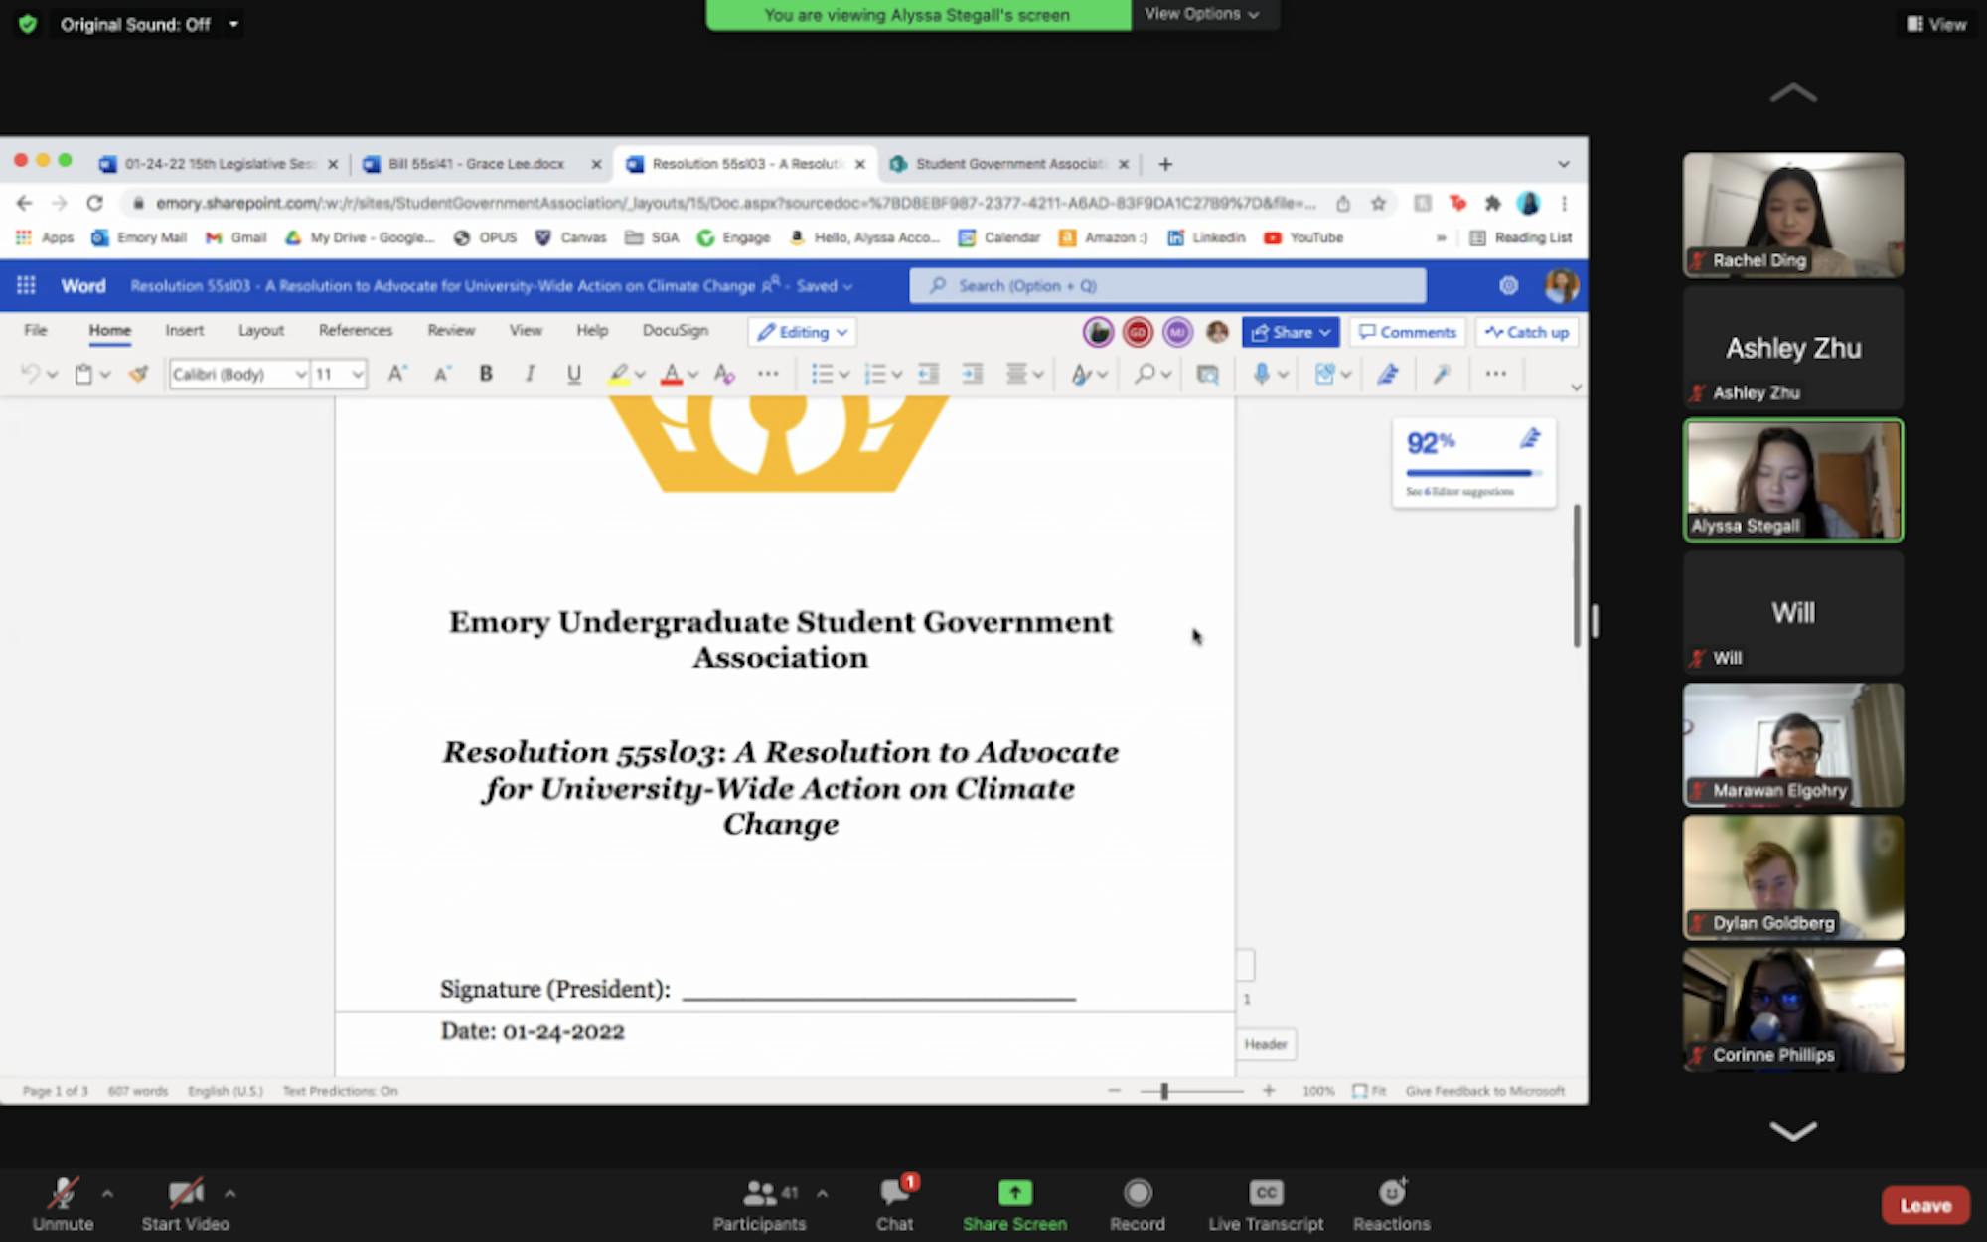Click the browser address bar URL

[x=735, y=203]
